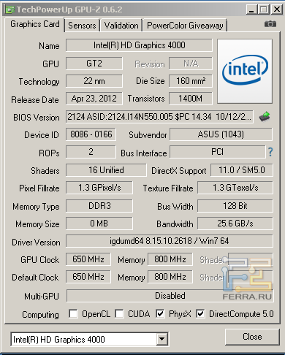Click the Multi-GPU value Disabled
The width and height of the screenshot is (285, 355).
coord(170,296)
